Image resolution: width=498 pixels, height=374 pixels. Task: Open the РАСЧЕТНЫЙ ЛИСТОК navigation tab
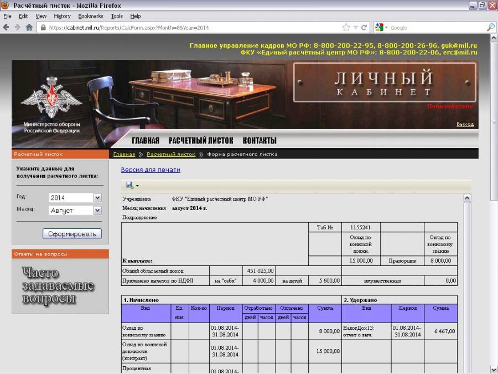click(x=201, y=141)
